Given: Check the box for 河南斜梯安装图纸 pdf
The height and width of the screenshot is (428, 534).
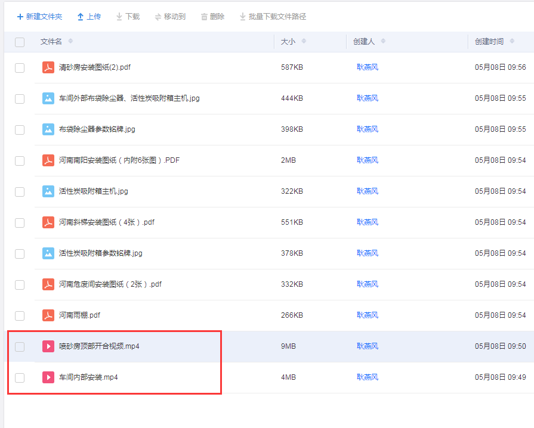Looking at the screenshot, I should point(20,222).
